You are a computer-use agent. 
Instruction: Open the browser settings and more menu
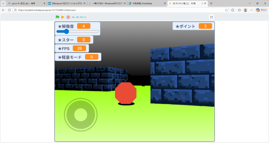(251, 10)
